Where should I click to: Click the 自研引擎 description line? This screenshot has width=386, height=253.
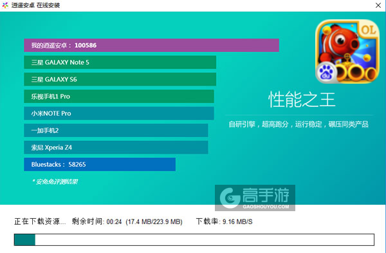(299, 124)
